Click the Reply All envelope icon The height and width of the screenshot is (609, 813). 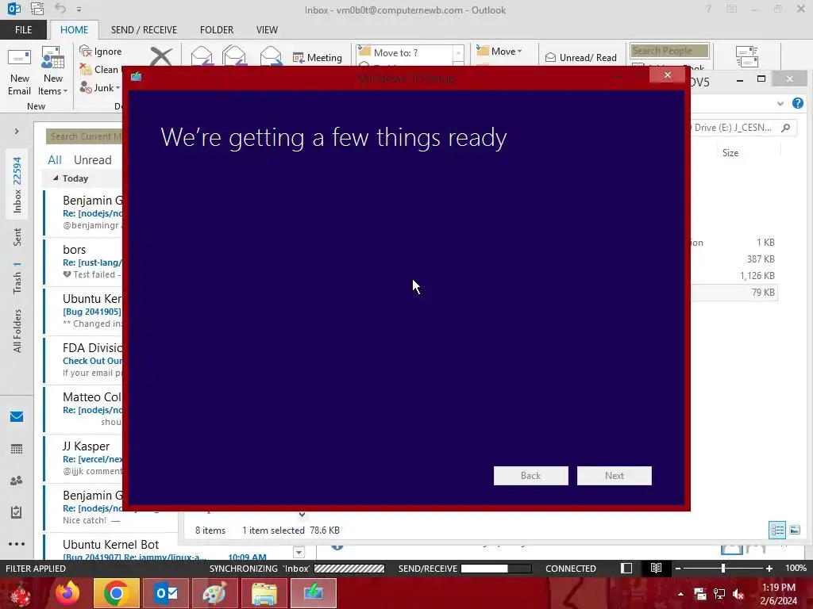(234, 56)
